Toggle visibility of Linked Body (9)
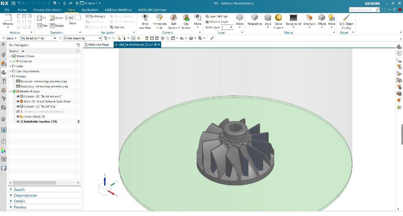The image size is (403, 216). [18, 117]
